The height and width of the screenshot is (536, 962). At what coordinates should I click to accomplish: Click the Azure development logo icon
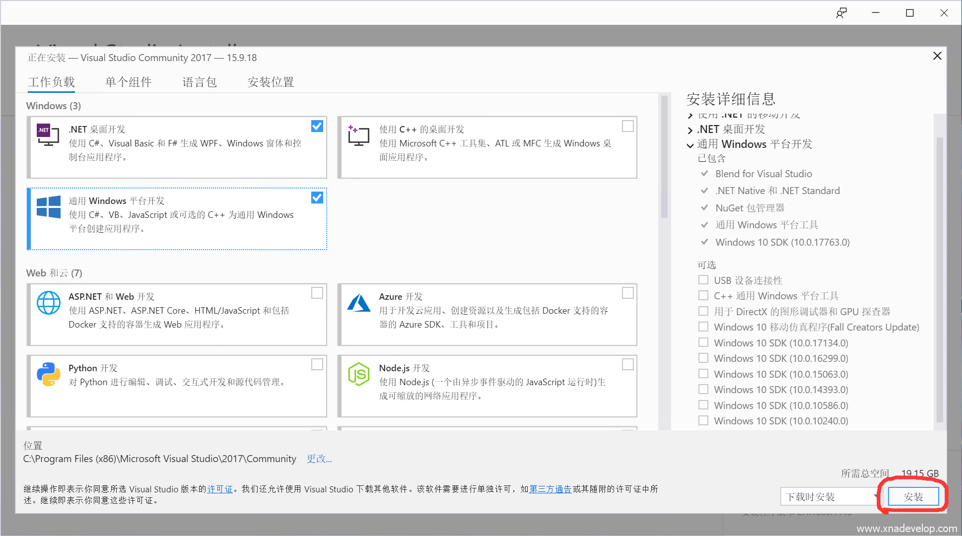pos(358,302)
